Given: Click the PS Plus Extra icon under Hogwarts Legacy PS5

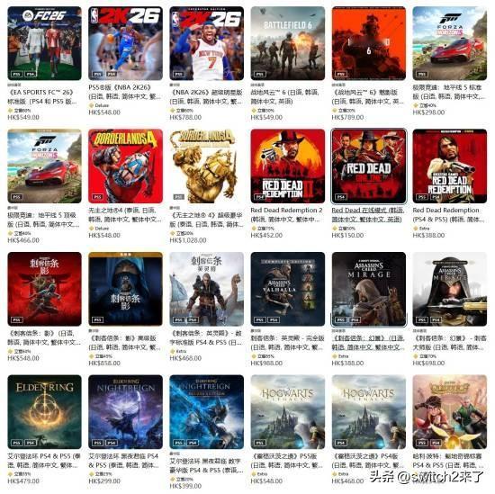Looking at the screenshot, I should point(254,474).
